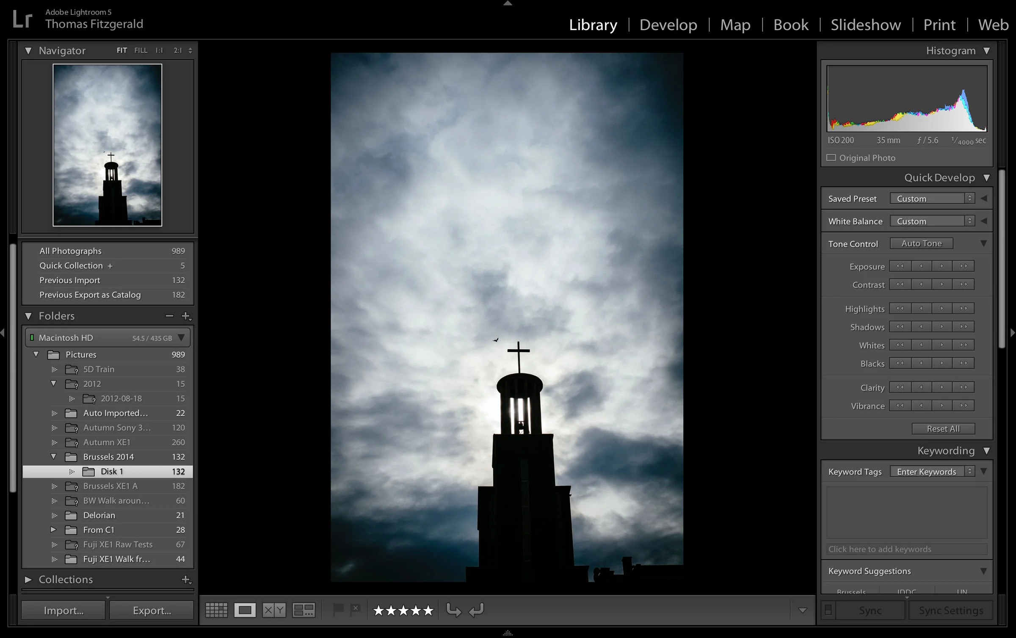
Task: Open Survey view icon
Action: tap(304, 610)
